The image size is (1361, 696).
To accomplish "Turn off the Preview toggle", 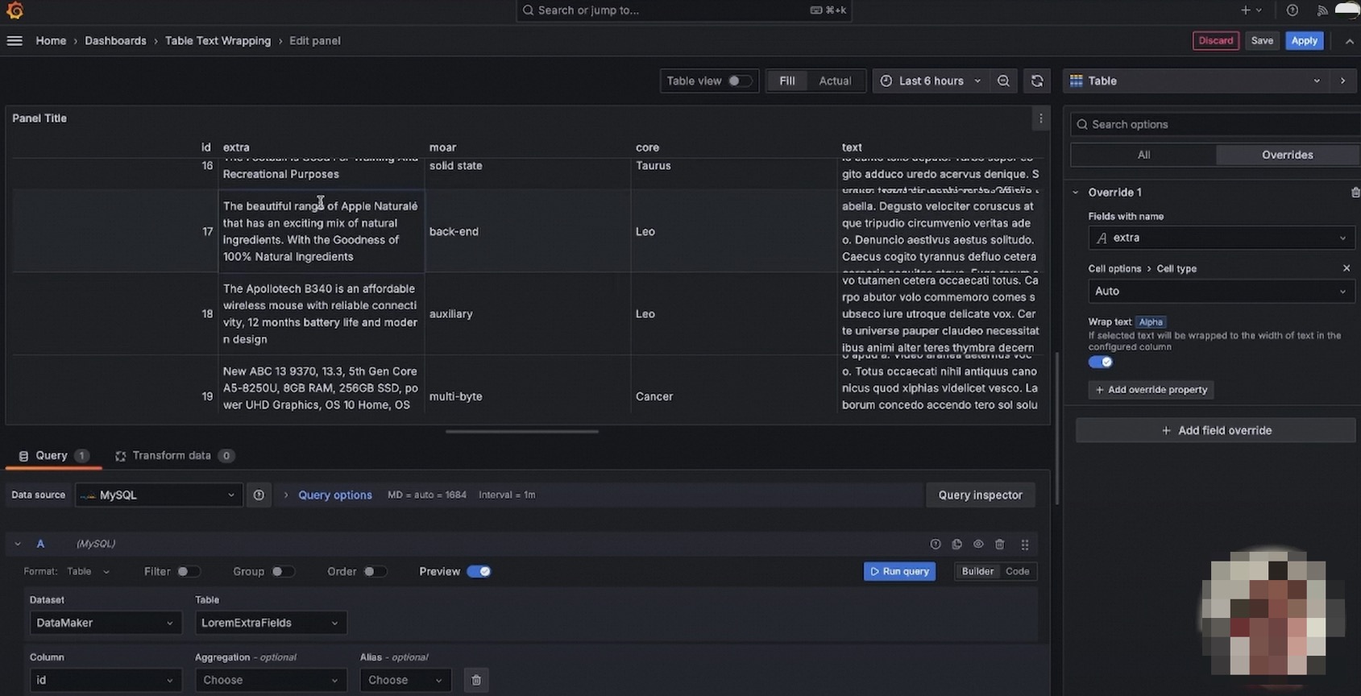I will point(479,572).
